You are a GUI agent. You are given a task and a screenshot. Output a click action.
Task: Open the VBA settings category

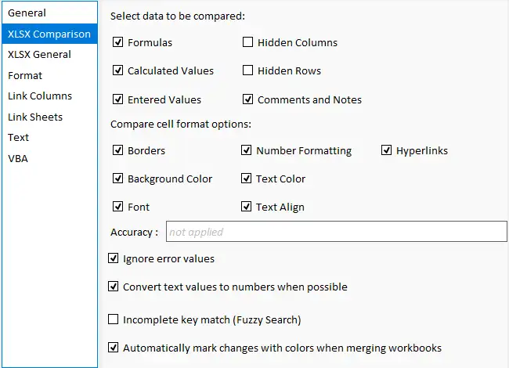coord(49,158)
